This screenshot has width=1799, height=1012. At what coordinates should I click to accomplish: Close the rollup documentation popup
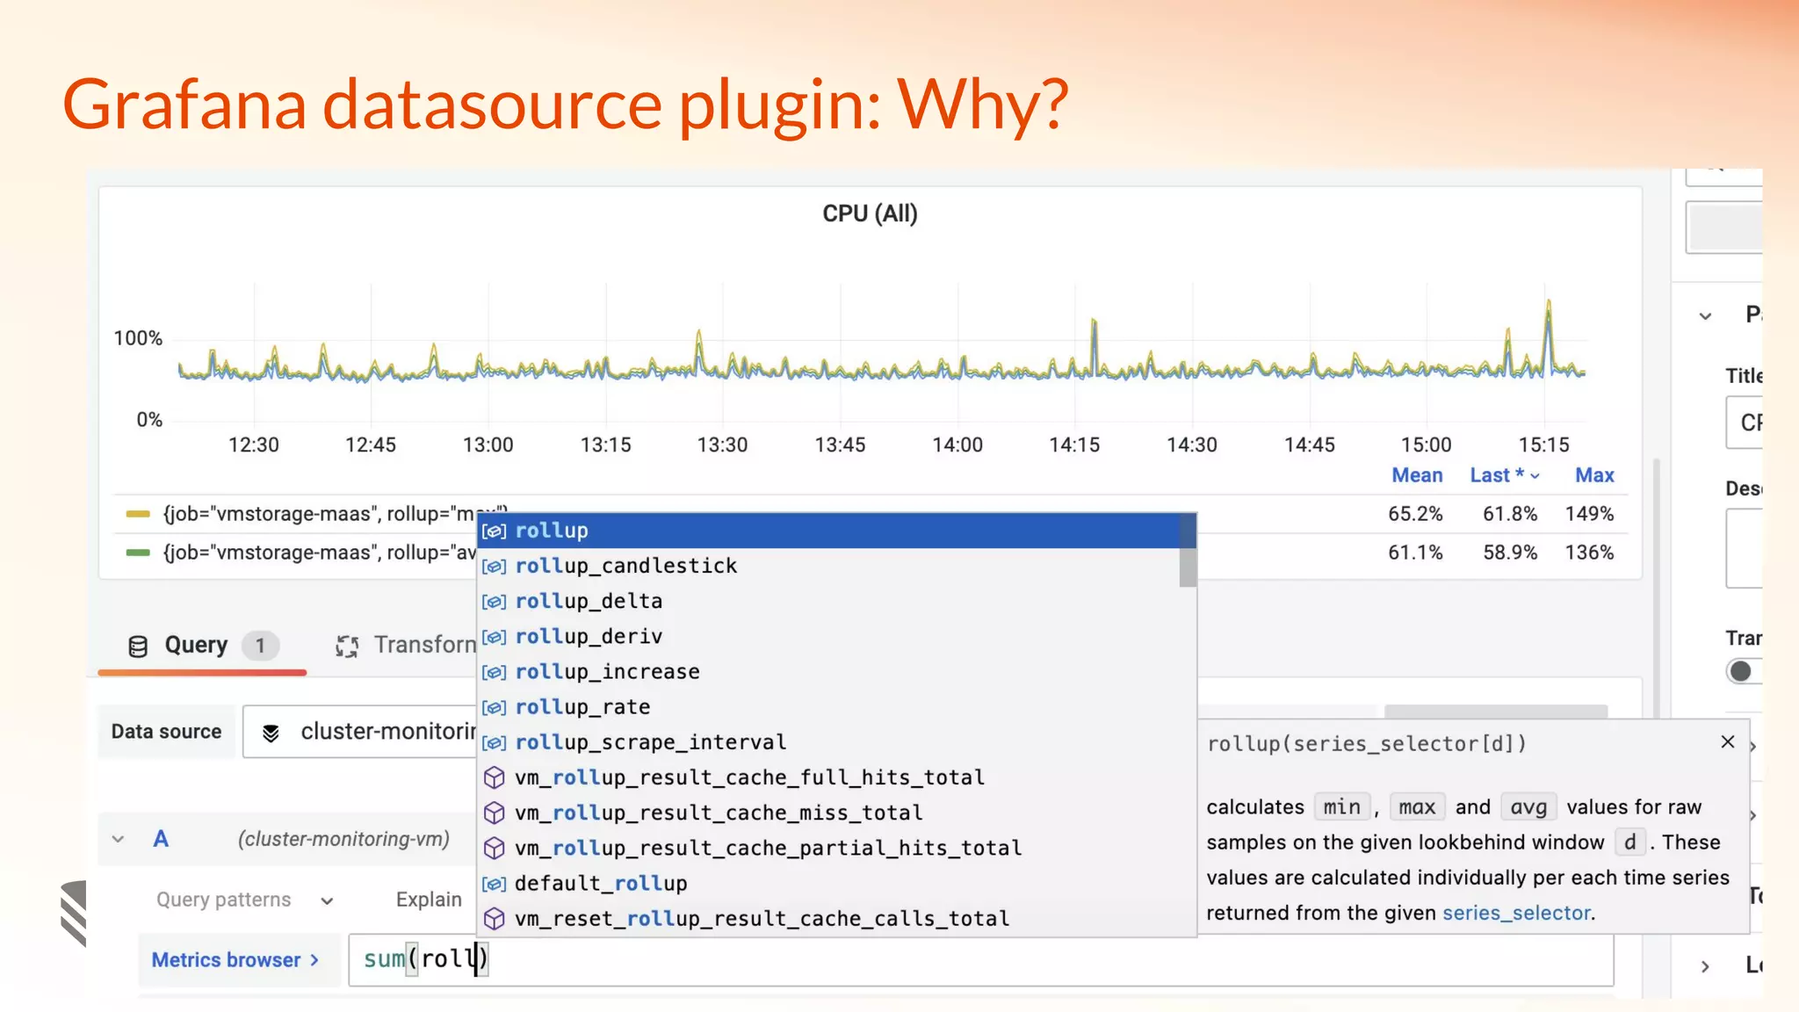tap(1727, 742)
